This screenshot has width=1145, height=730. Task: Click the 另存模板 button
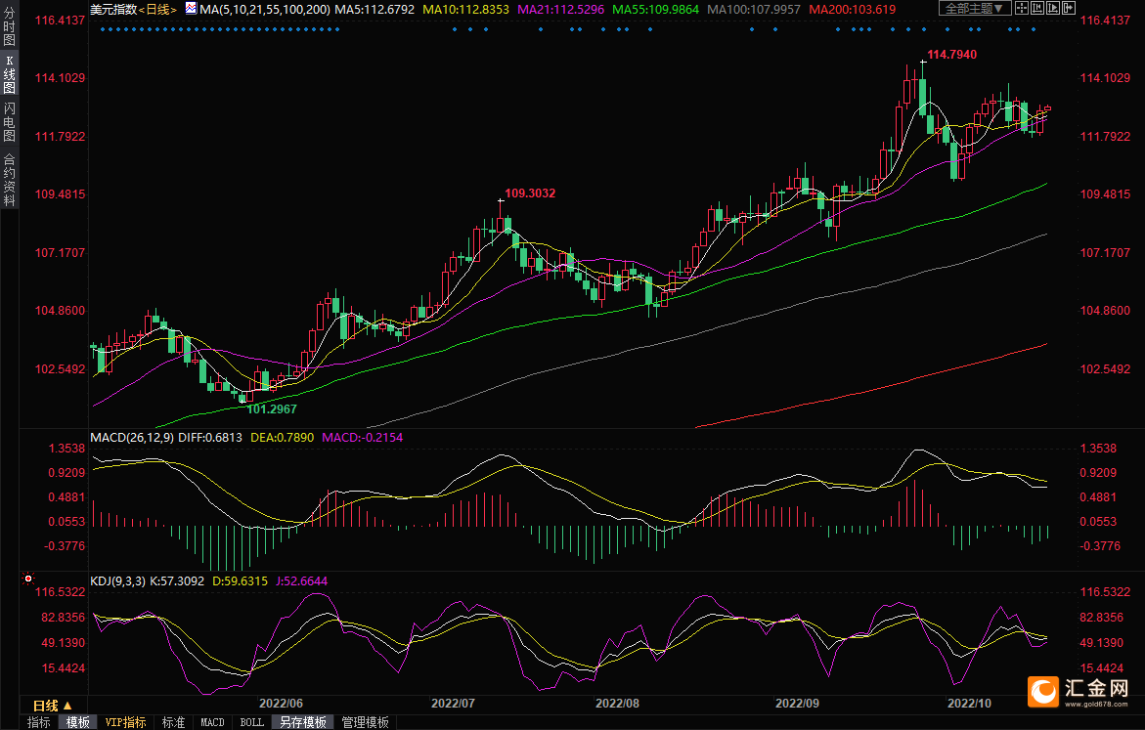pyautogui.click(x=302, y=722)
